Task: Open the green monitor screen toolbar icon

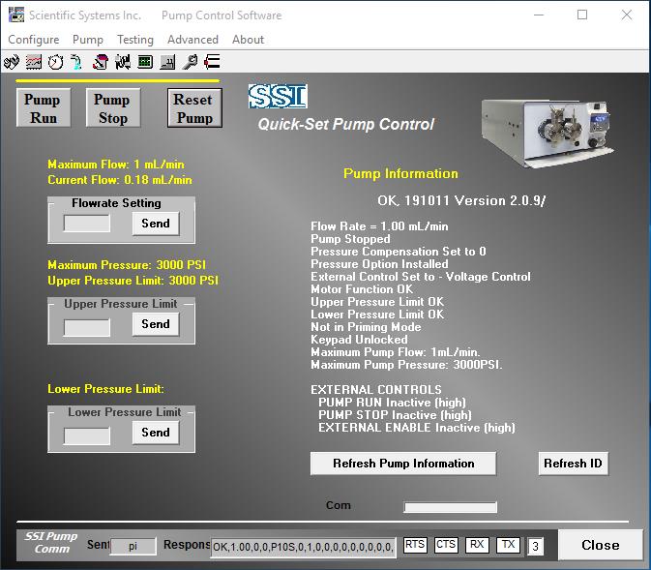Action: (x=145, y=62)
